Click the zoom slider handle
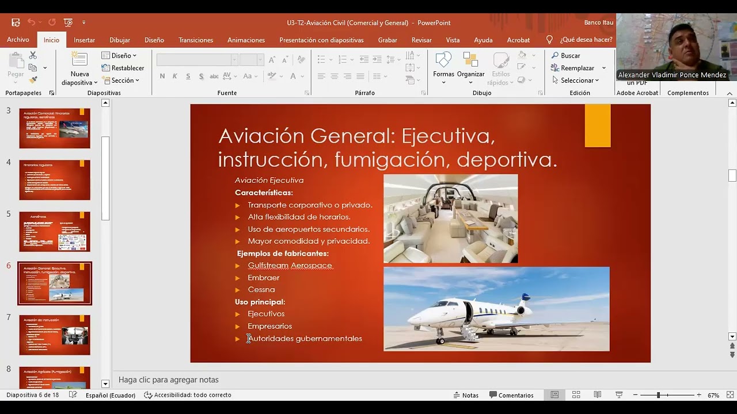 coord(659,395)
